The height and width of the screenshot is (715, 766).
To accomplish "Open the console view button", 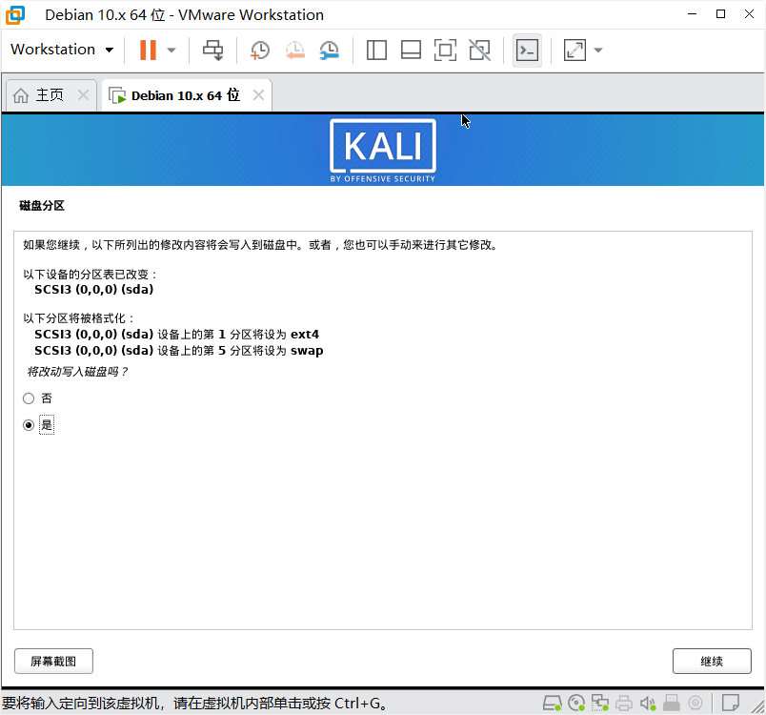I will [x=527, y=50].
